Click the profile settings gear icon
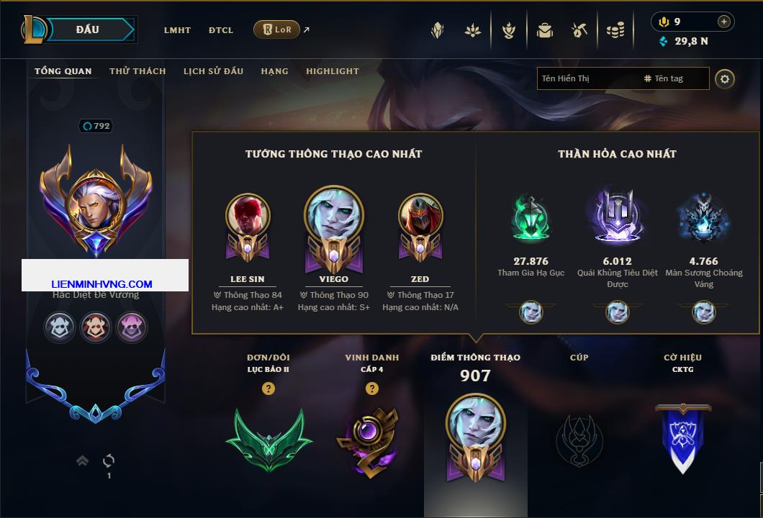The height and width of the screenshot is (518, 763). click(x=725, y=79)
